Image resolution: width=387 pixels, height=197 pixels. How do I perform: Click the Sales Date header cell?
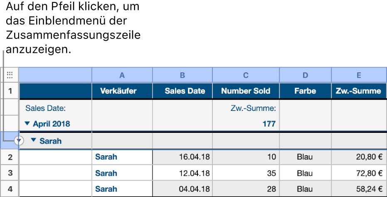point(182,91)
